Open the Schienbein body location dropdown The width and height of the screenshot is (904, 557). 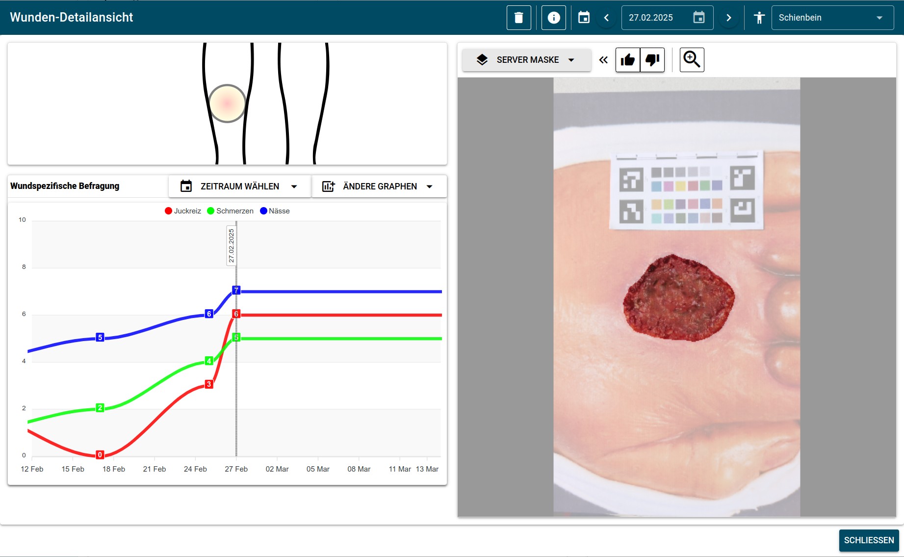(x=832, y=18)
